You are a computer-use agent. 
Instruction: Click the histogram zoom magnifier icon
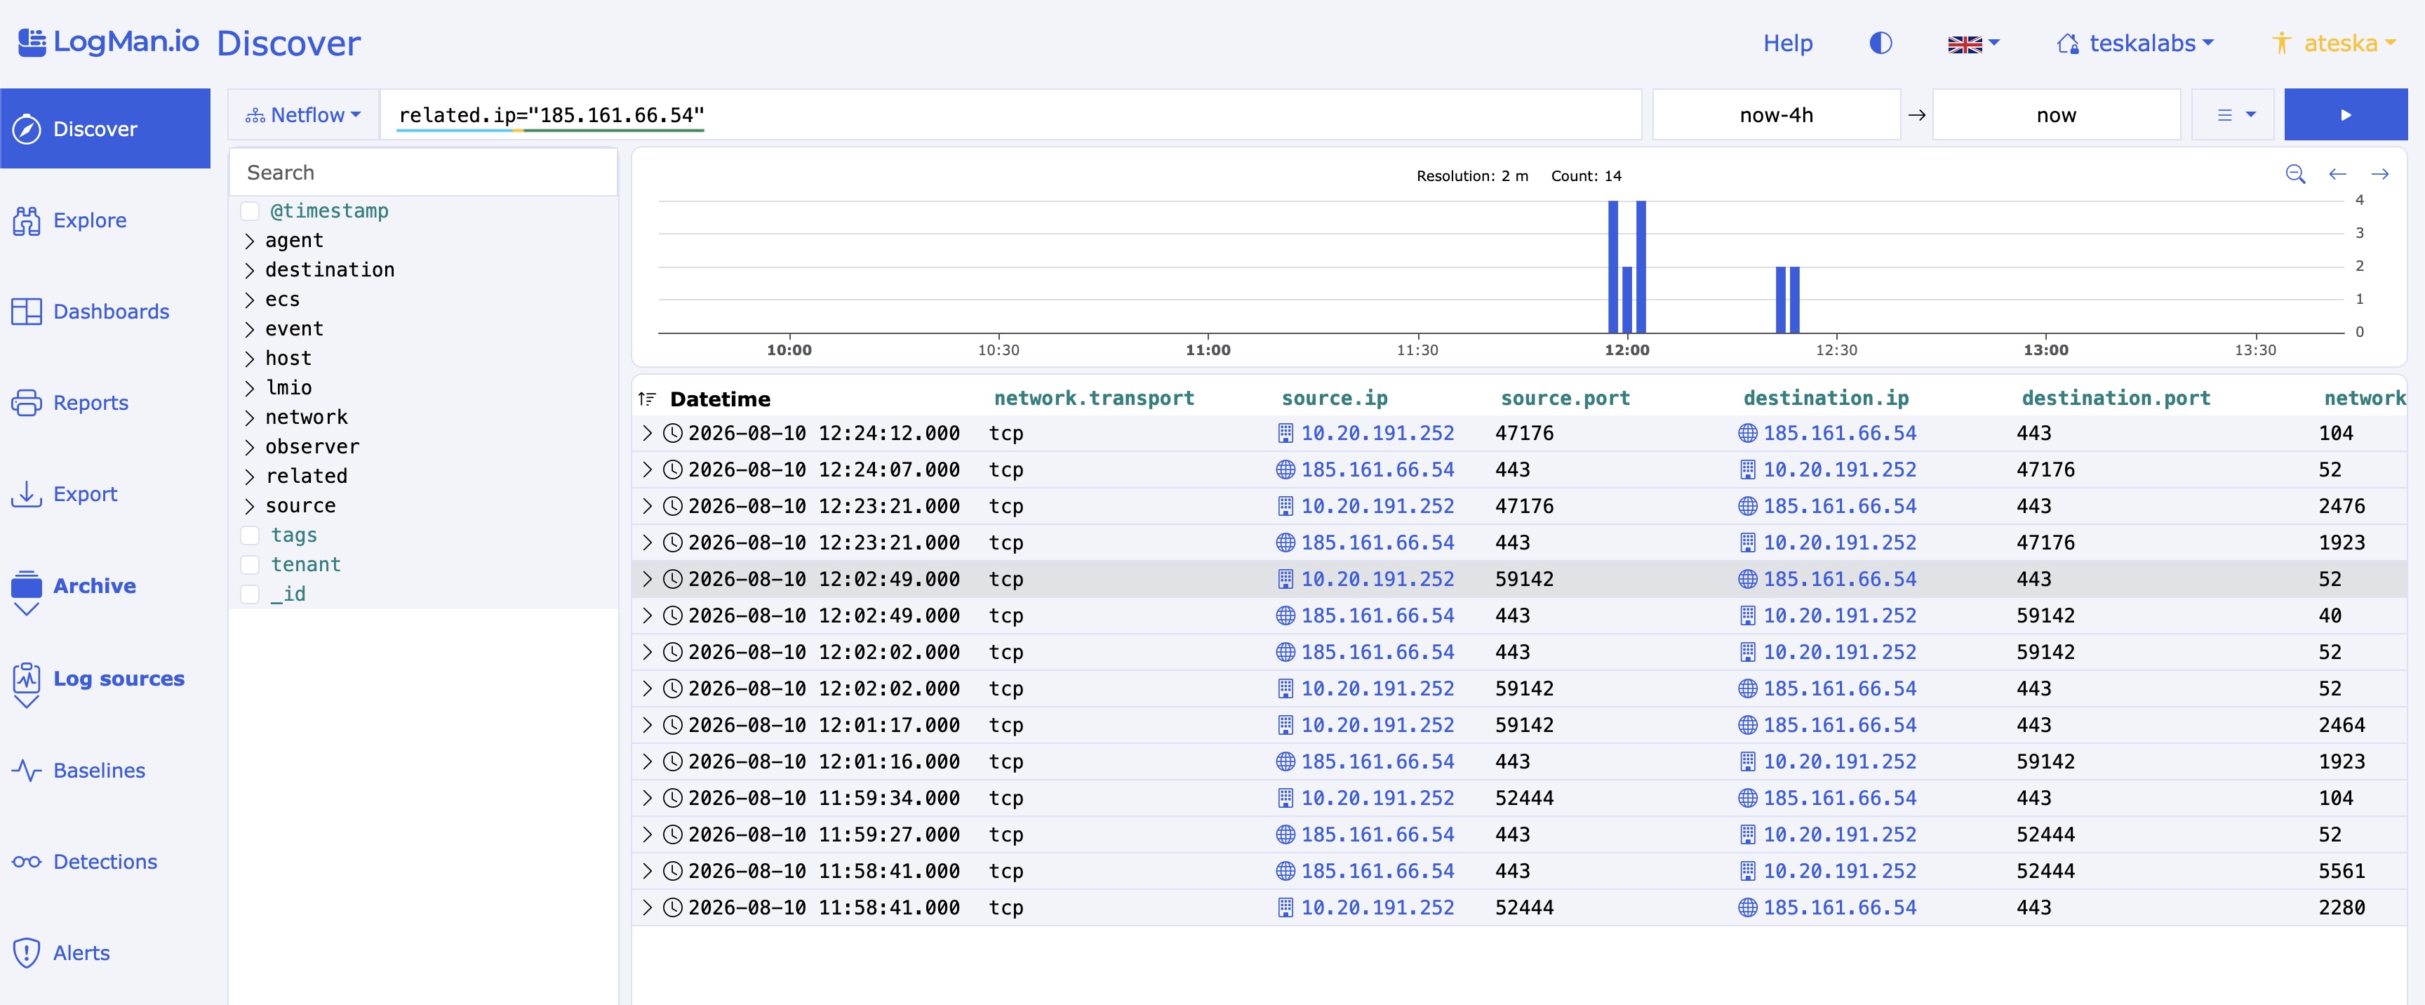tap(2295, 174)
